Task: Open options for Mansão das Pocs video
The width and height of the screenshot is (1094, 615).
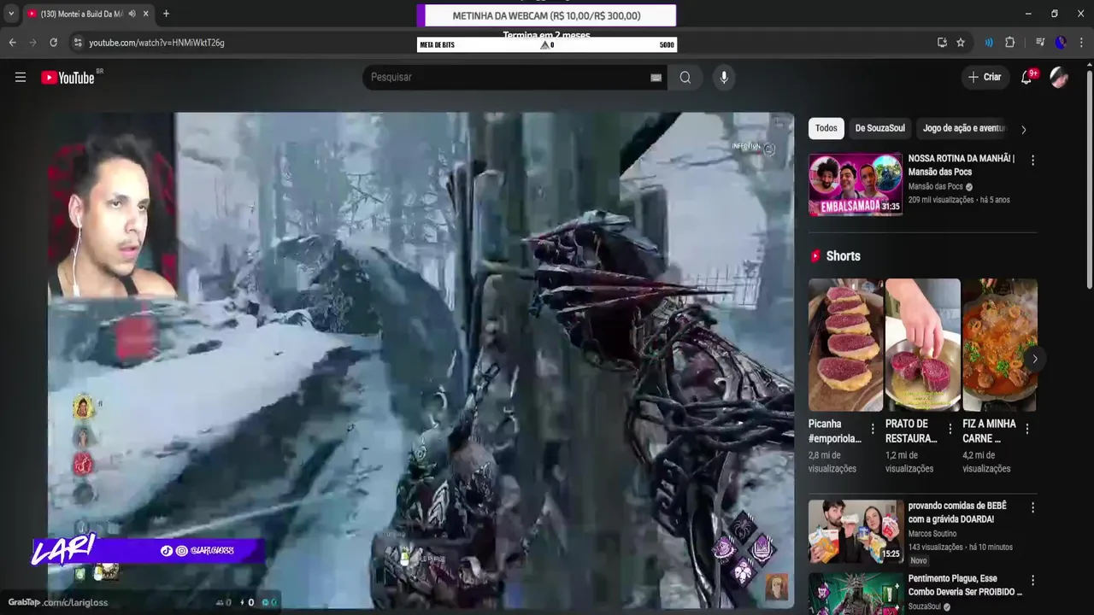Action: [1032, 161]
